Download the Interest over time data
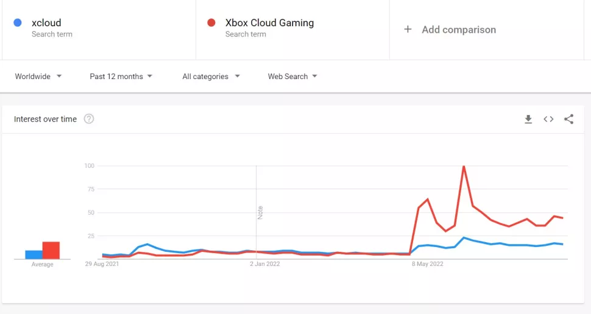 tap(528, 119)
